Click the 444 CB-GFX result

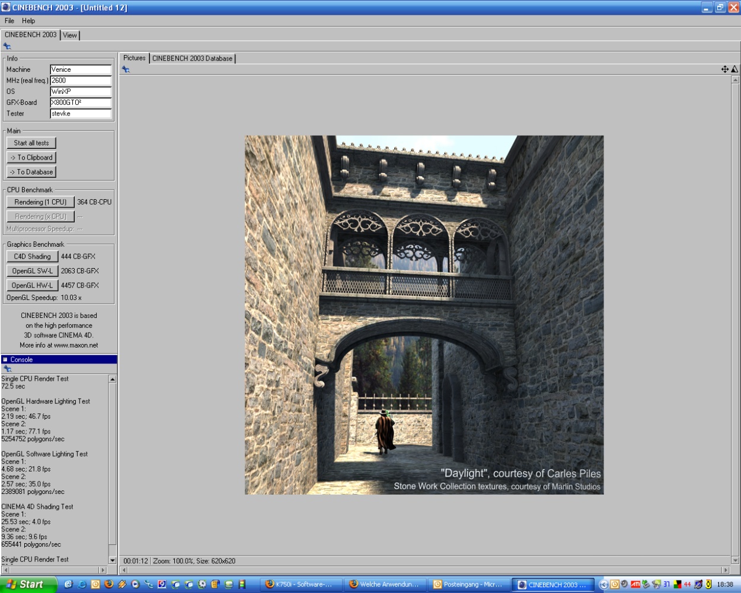tap(78, 257)
